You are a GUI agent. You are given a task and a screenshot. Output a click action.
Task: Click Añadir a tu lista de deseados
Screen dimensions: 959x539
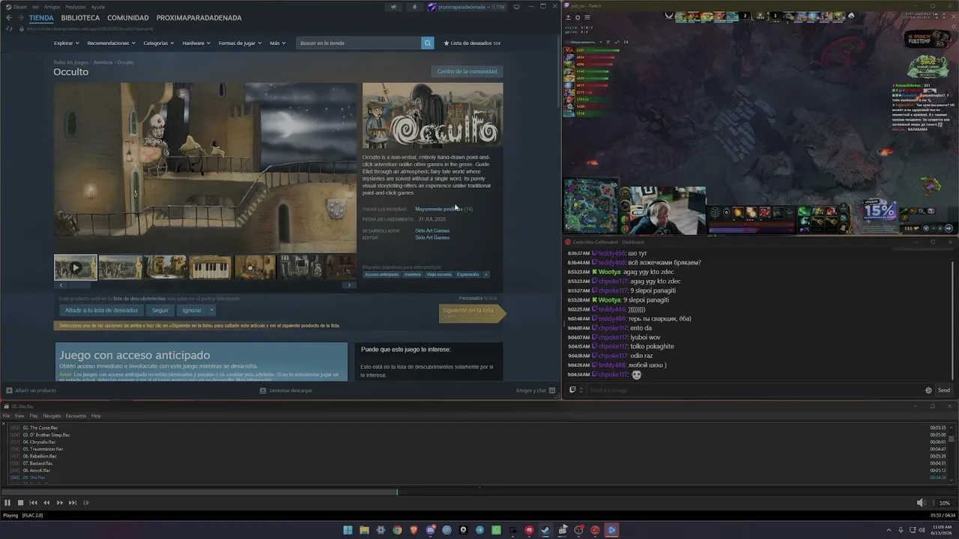[x=102, y=310]
